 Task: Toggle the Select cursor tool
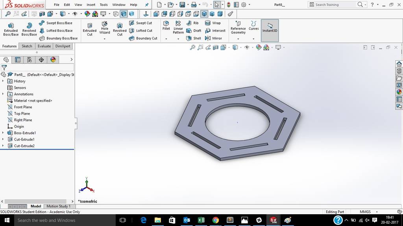point(217,5)
